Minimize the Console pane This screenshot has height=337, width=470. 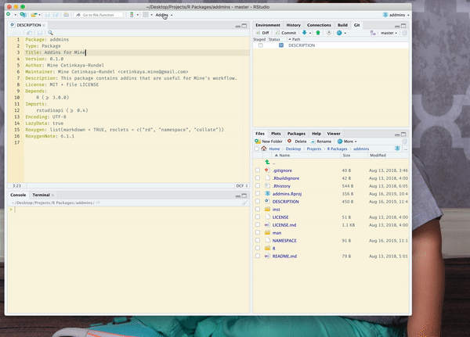[238, 195]
